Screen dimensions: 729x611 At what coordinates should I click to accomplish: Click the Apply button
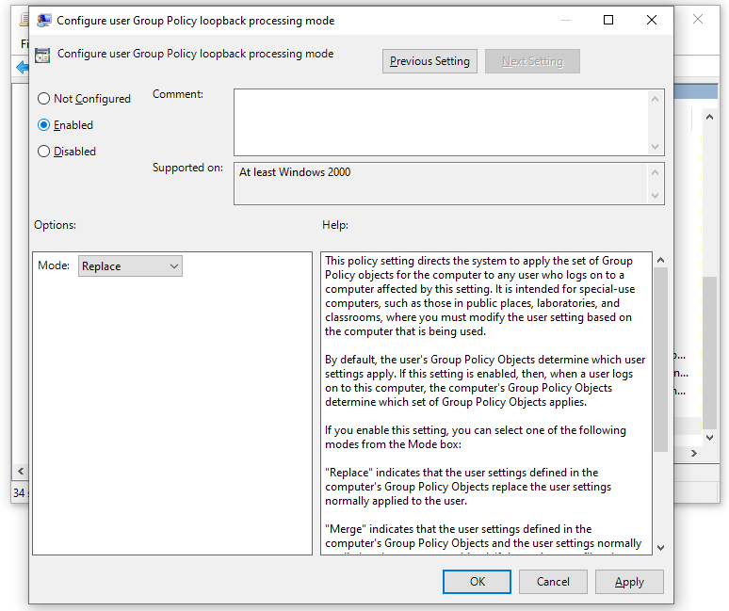tap(629, 582)
